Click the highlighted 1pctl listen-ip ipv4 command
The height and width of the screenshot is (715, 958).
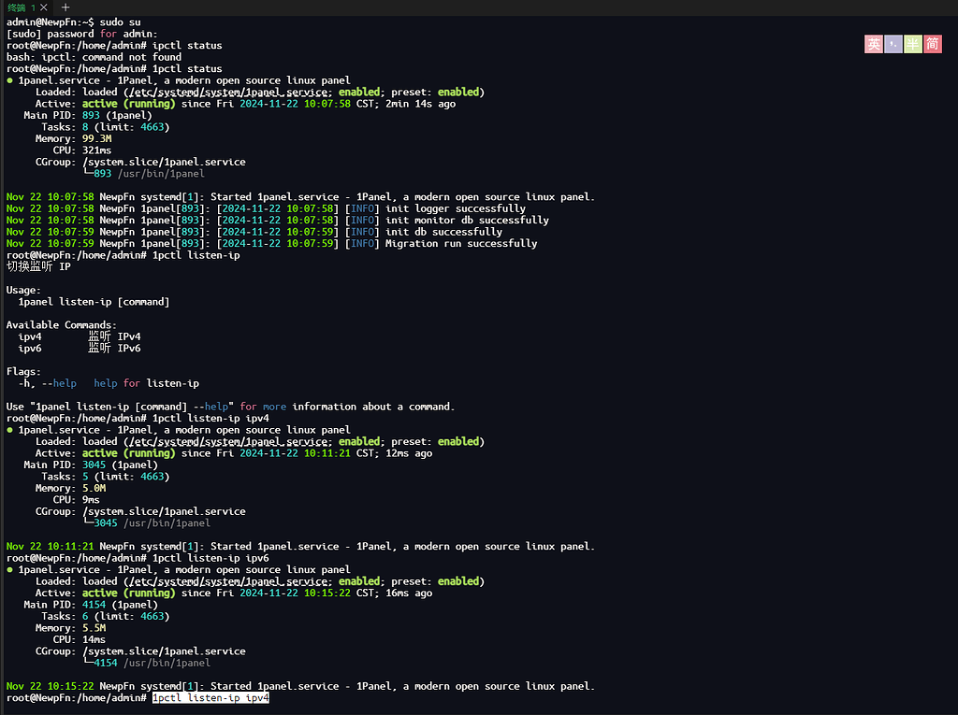click(x=210, y=698)
